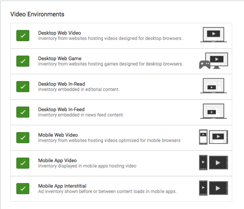Select the "Mobile Web Video" title text
Viewport: 244px width, 209px height.
point(58,135)
